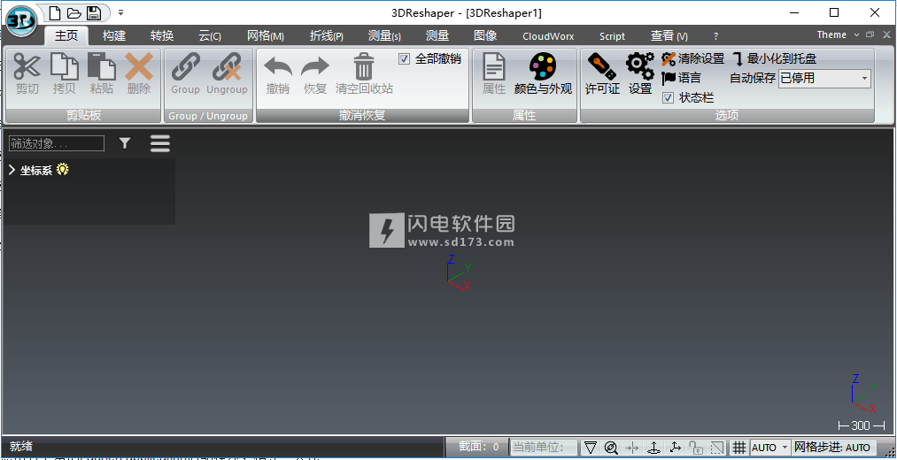Click 清空回收站 trash can icon
This screenshot has width=897, height=460.
click(x=364, y=66)
